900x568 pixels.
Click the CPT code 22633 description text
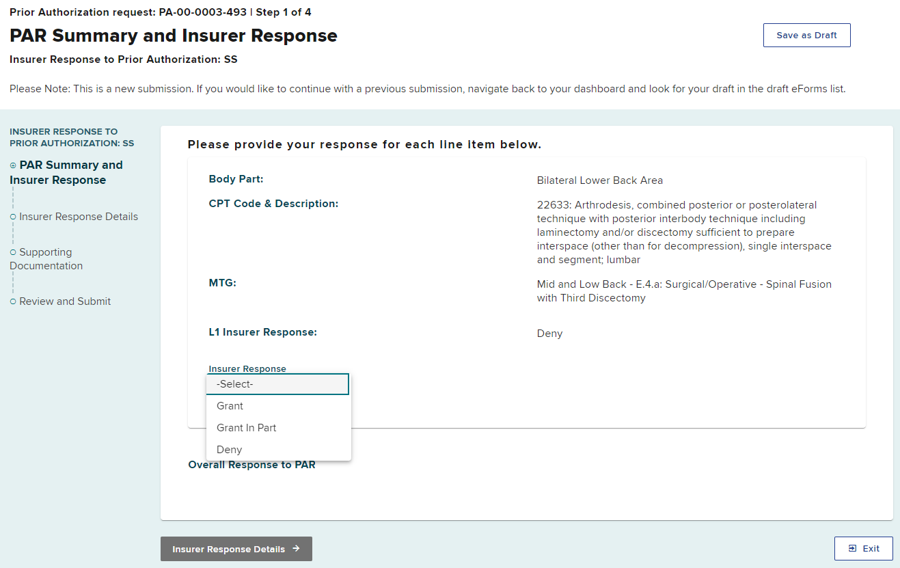point(684,232)
